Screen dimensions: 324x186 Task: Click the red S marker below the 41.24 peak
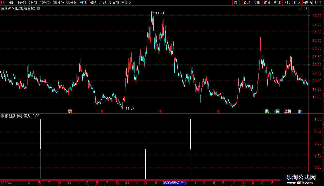(x=161, y=112)
